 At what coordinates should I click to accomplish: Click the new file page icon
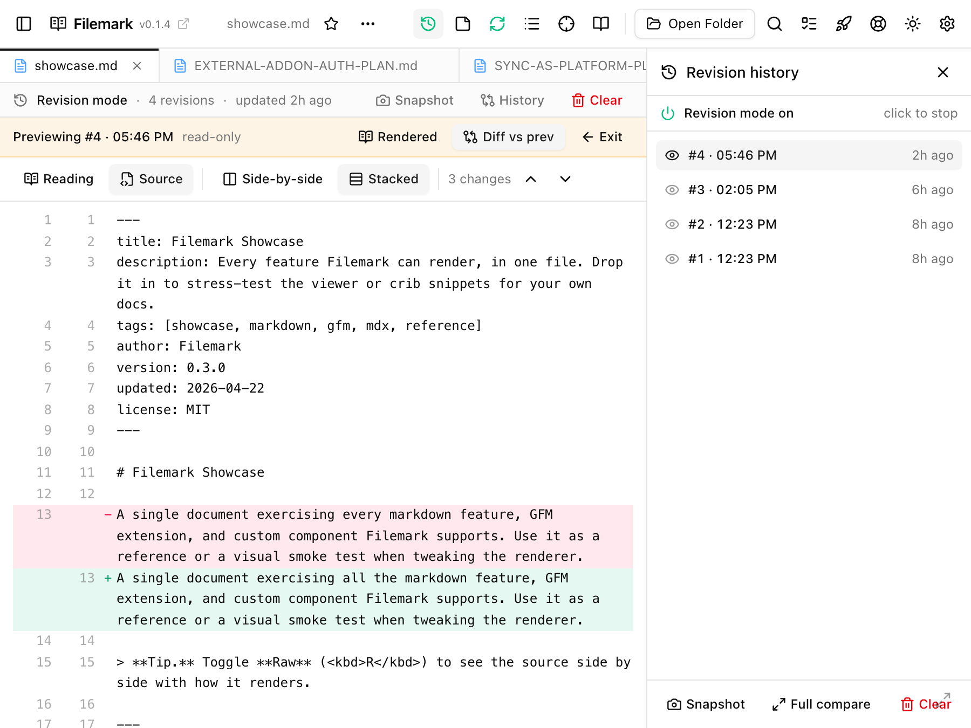coord(463,24)
